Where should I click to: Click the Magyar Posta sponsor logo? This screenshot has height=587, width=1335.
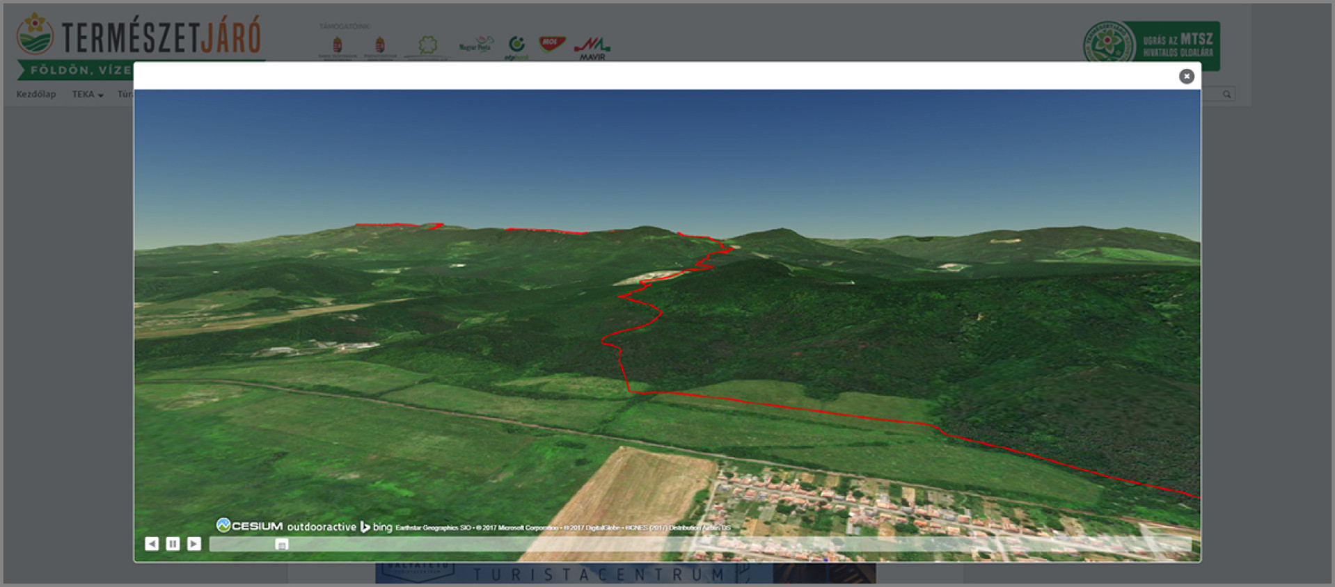(476, 45)
